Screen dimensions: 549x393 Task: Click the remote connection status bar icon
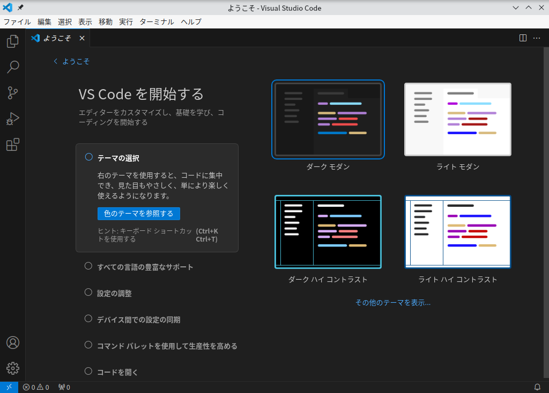click(x=8, y=387)
